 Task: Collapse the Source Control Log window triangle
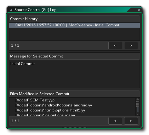coord(11,10)
